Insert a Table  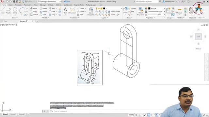click(80, 15)
